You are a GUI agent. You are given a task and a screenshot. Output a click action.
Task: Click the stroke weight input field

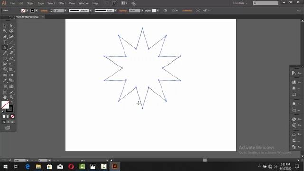[58, 10]
